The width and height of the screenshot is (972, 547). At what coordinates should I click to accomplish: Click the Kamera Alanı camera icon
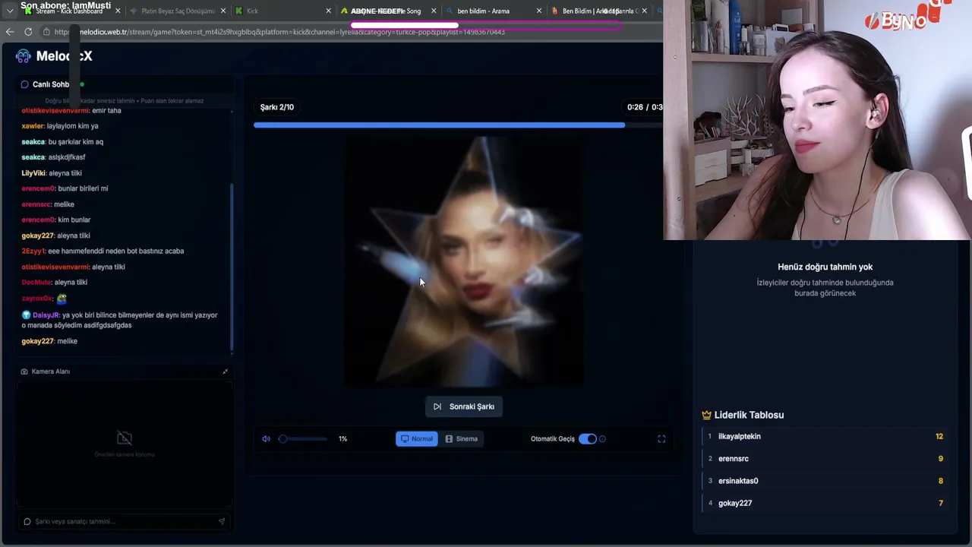tap(24, 372)
